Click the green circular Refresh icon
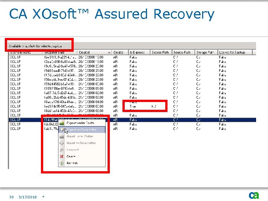Viewport: 268px width, 201px height. click(62, 163)
